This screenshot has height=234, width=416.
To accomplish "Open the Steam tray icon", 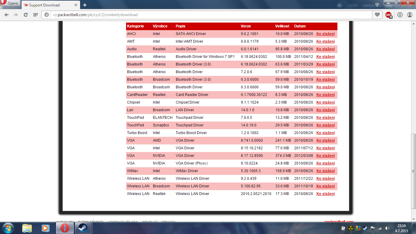I will click(365, 228).
